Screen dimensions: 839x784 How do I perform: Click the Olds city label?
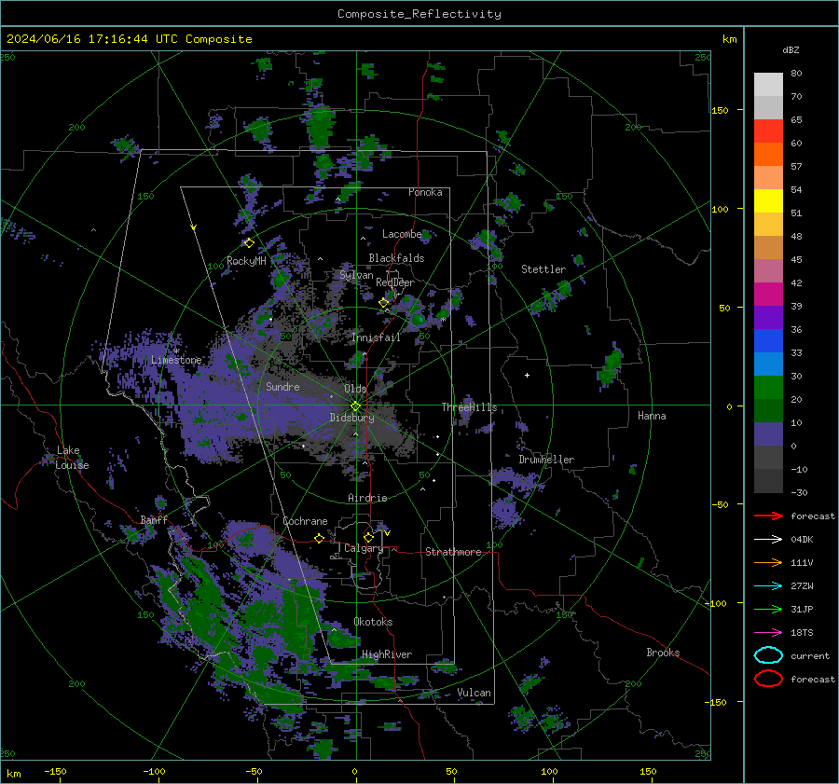coord(355,389)
